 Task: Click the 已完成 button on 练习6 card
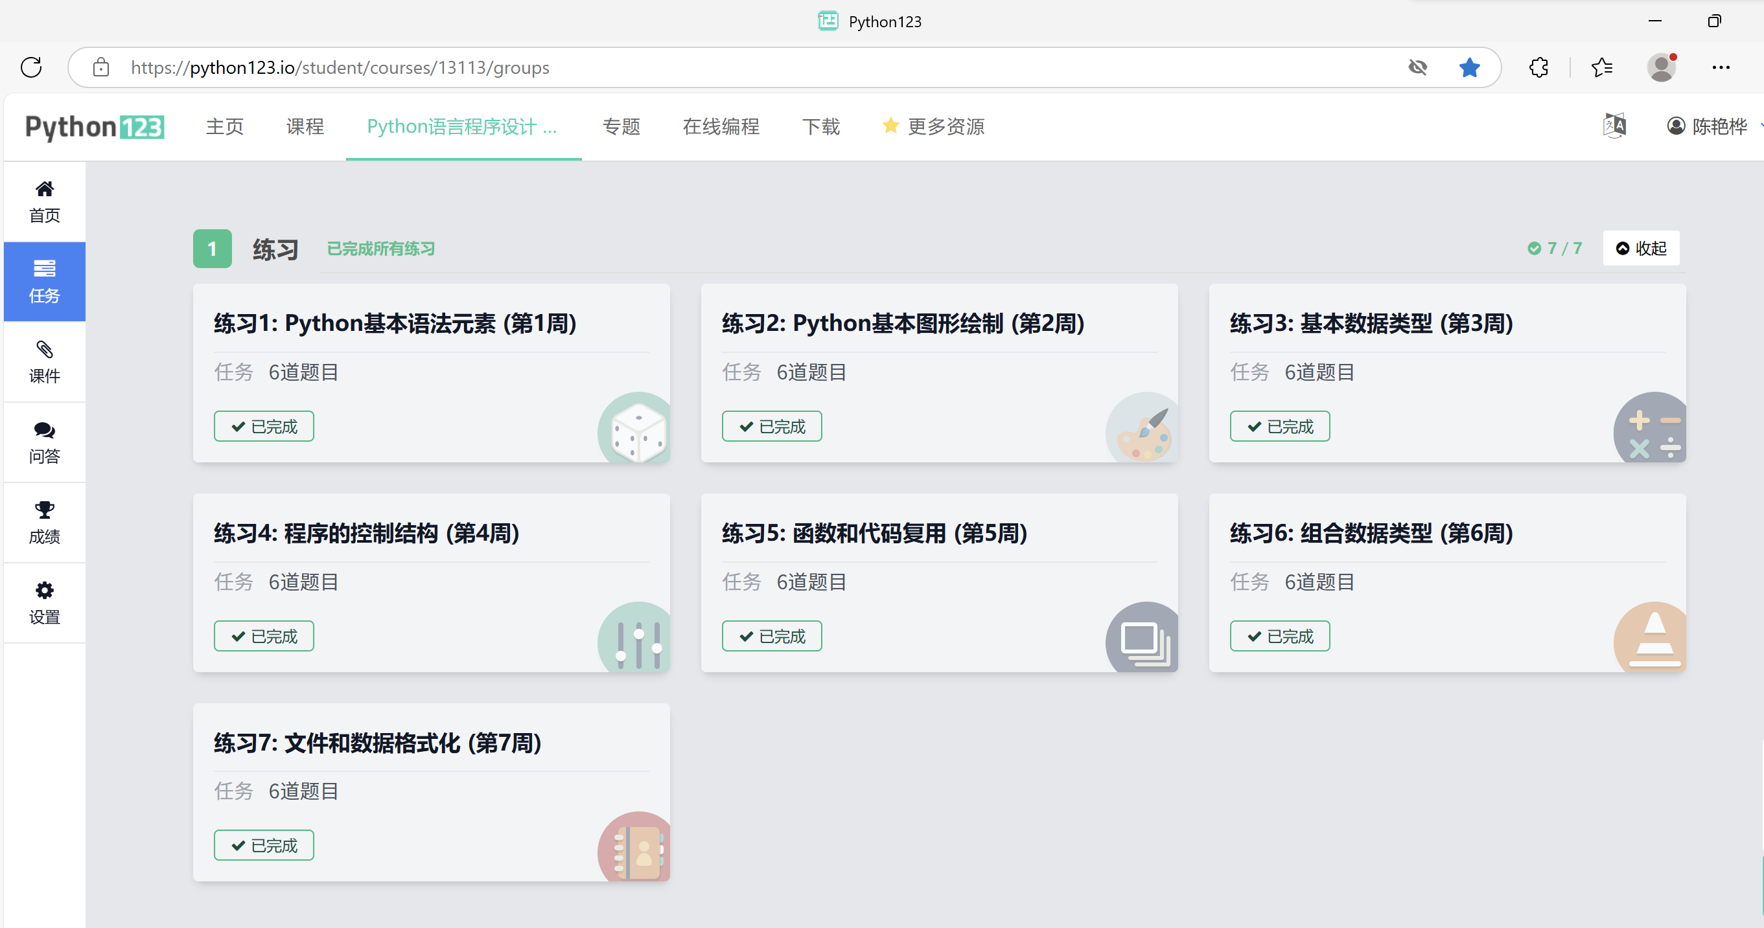1279,636
